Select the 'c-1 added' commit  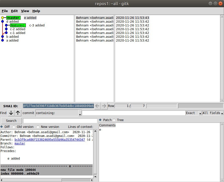[18, 33]
